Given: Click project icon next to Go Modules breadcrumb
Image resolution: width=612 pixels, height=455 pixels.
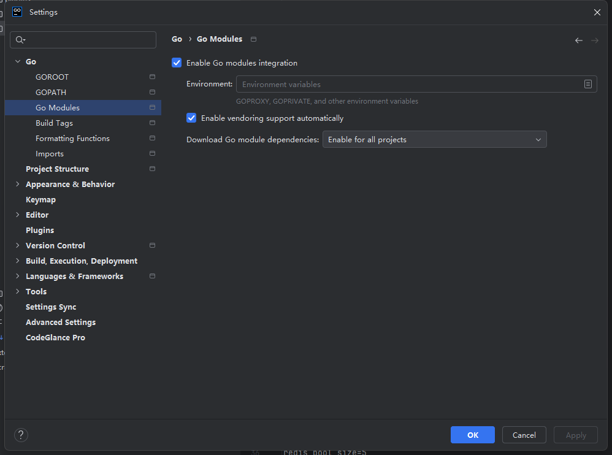Looking at the screenshot, I should tap(253, 39).
